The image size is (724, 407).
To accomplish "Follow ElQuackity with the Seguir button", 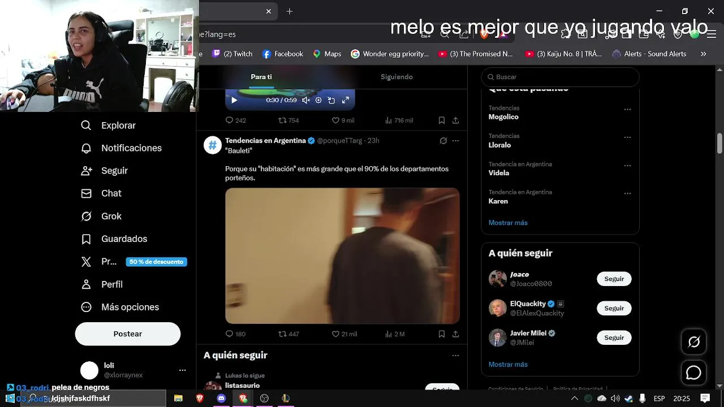I will [x=614, y=308].
